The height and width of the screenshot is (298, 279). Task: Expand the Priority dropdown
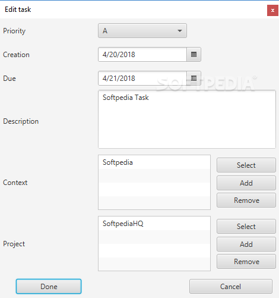click(x=142, y=31)
